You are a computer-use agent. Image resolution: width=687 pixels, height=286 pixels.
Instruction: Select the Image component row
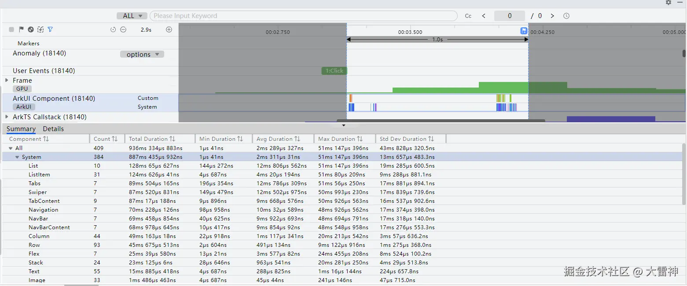pyautogui.click(x=343, y=280)
